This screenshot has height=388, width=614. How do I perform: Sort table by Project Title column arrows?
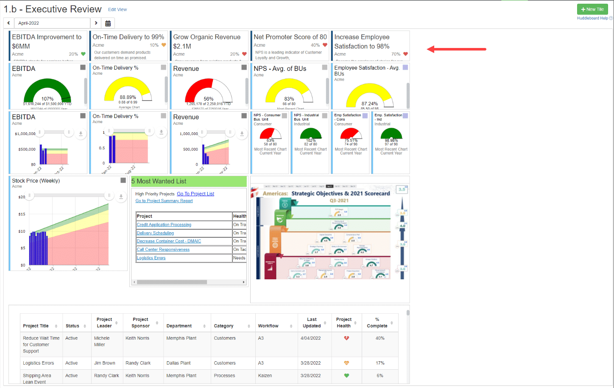pyautogui.click(x=56, y=326)
